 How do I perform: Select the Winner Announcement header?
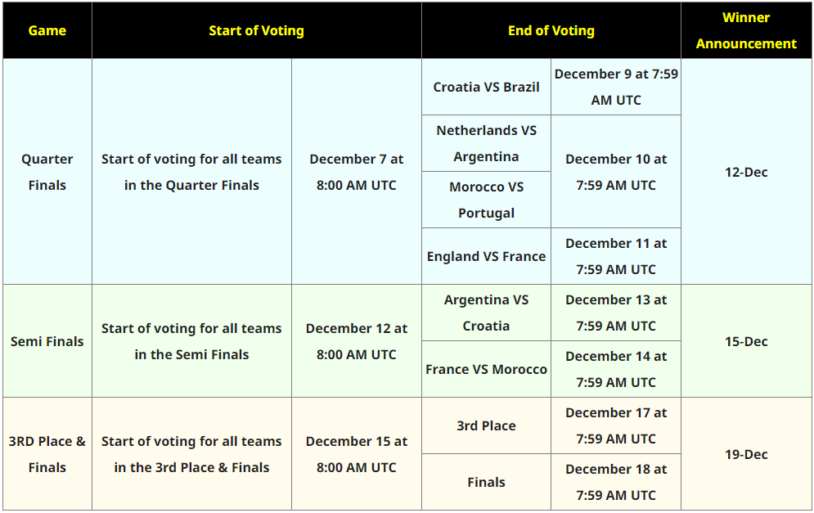746,30
